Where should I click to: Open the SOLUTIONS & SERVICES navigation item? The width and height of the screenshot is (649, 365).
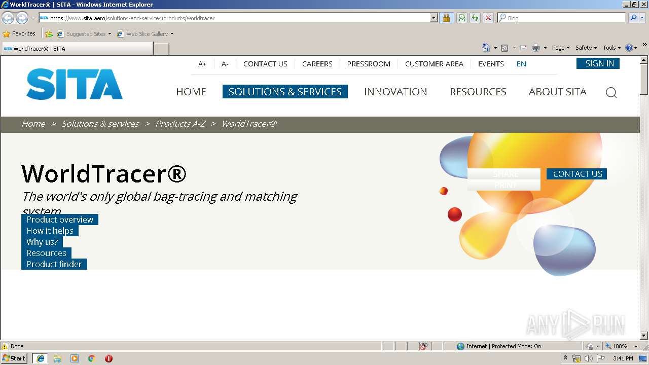pyautogui.click(x=285, y=92)
